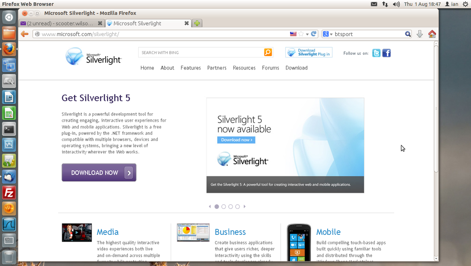Open the About navigation item
This screenshot has width=471, height=266.
(167, 68)
